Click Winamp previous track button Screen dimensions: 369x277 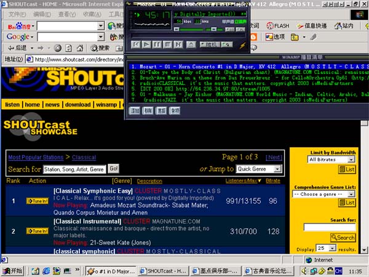(x=136, y=44)
